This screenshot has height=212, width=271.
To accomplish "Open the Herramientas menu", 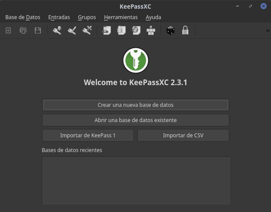I will coord(121,17).
